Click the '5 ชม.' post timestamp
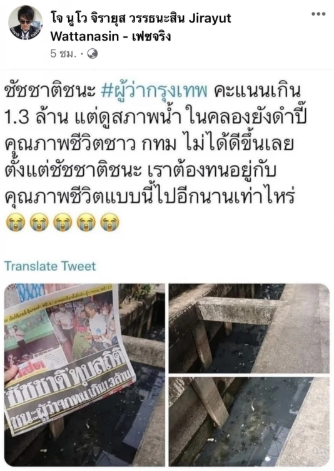 (x=61, y=54)
